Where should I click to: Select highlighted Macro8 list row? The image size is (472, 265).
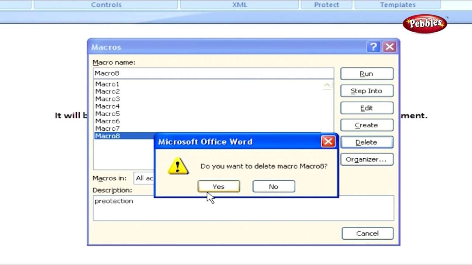(x=124, y=136)
